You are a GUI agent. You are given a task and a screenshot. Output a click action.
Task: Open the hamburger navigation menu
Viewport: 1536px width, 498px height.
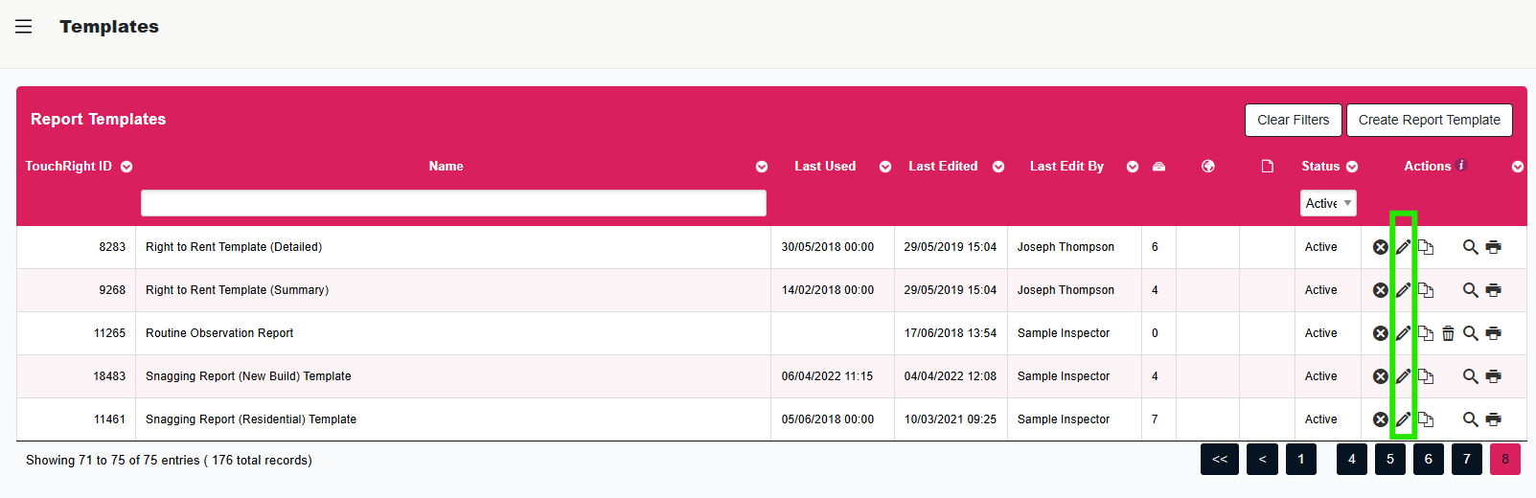pyautogui.click(x=24, y=27)
